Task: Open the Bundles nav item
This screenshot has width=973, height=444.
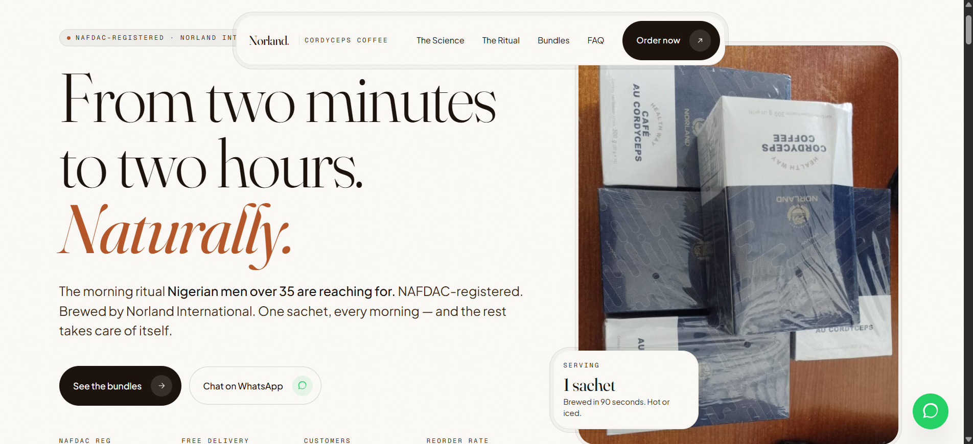Action: coord(553,40)
